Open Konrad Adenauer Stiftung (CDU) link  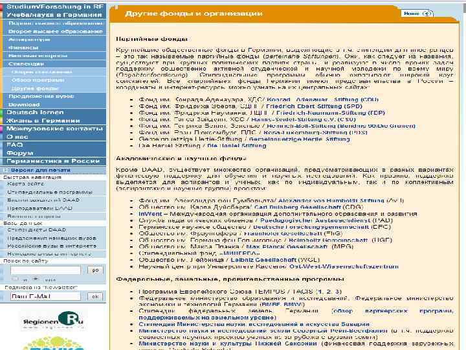coord(323,99)
